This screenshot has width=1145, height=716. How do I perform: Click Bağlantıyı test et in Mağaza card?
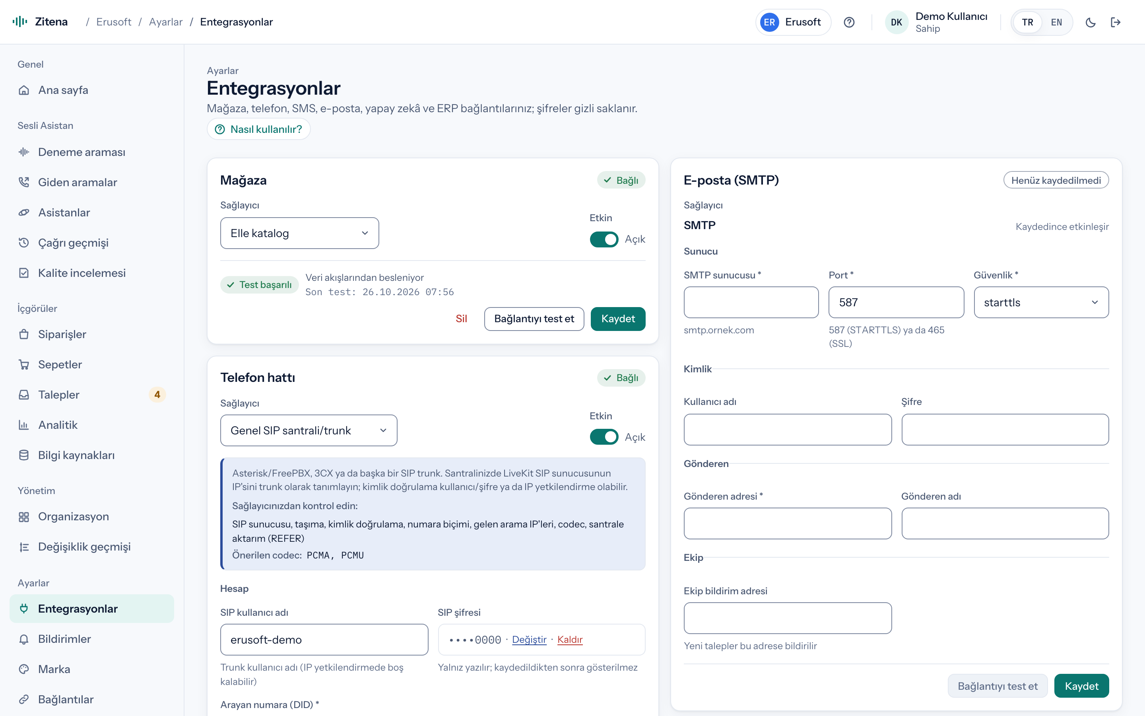tap(534, 319)
